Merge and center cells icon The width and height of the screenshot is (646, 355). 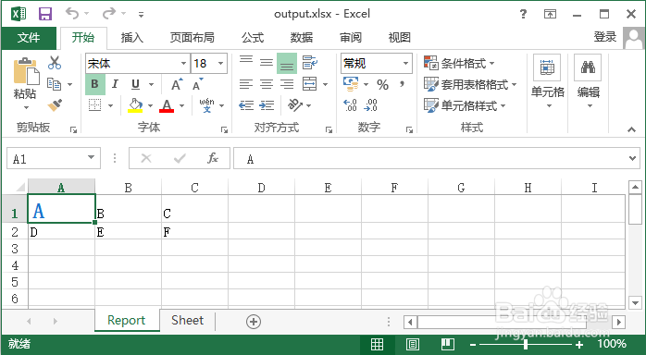tap(309, 84)
